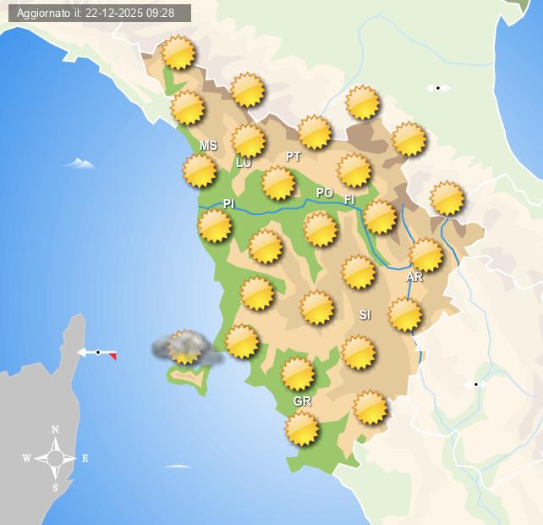Click the wave icon in the sea west of MS
The width and height of the screenshot is (543, 525).
[x=80, y=163]
